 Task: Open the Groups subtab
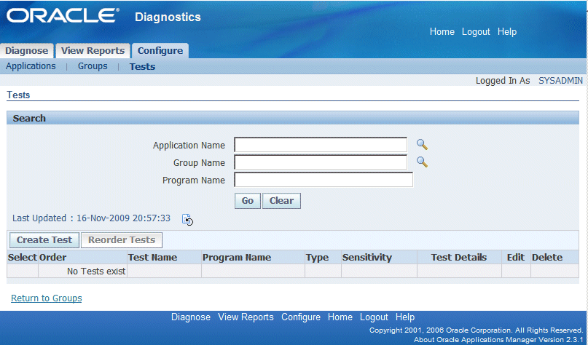point(93,66)
